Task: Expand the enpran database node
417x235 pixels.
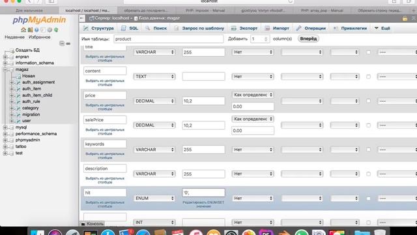Action: pos(5,57)
